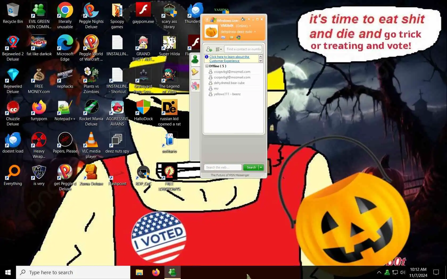Click the round back button in Messenger title bar
This screenshot has width=447, height=279.
(207, 20)
